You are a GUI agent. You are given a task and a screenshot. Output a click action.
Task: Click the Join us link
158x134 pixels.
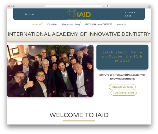29,14
